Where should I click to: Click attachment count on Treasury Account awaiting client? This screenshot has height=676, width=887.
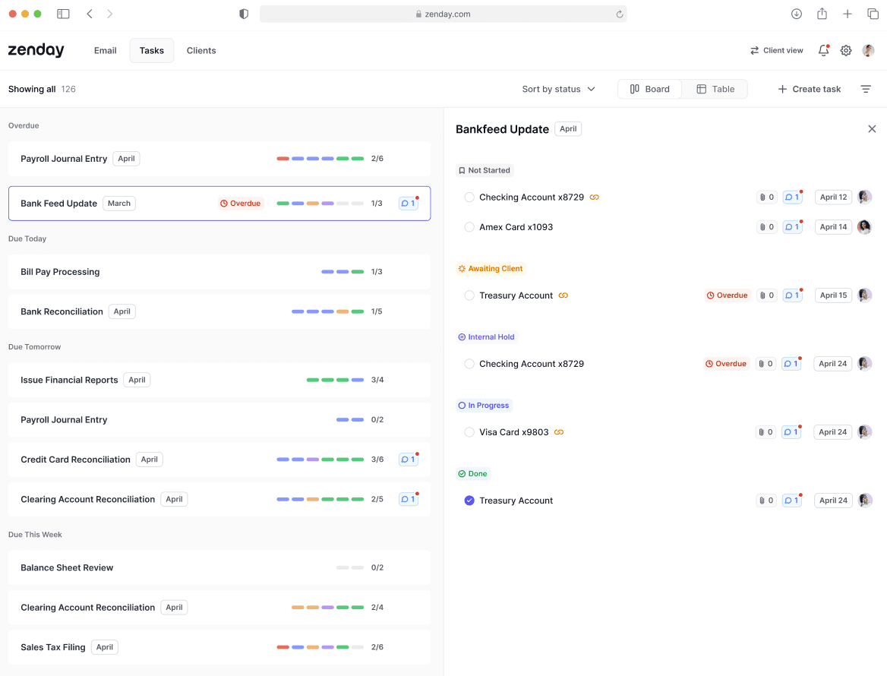pos(766,295)
